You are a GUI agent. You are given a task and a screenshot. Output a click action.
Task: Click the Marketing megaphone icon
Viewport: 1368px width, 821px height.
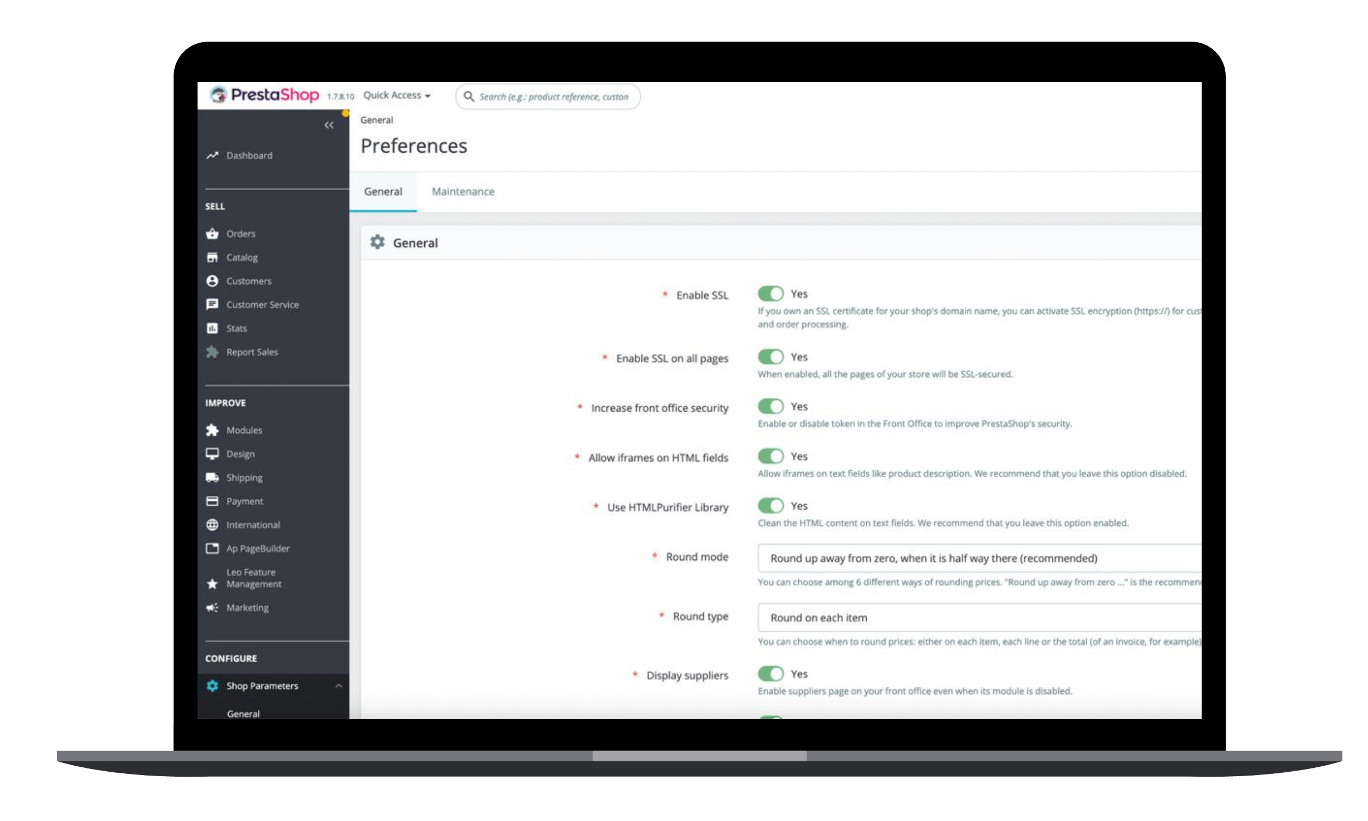click(212, 608)
